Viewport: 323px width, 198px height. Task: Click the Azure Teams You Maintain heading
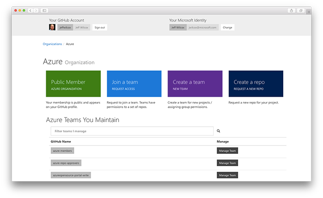click(83, 120)
